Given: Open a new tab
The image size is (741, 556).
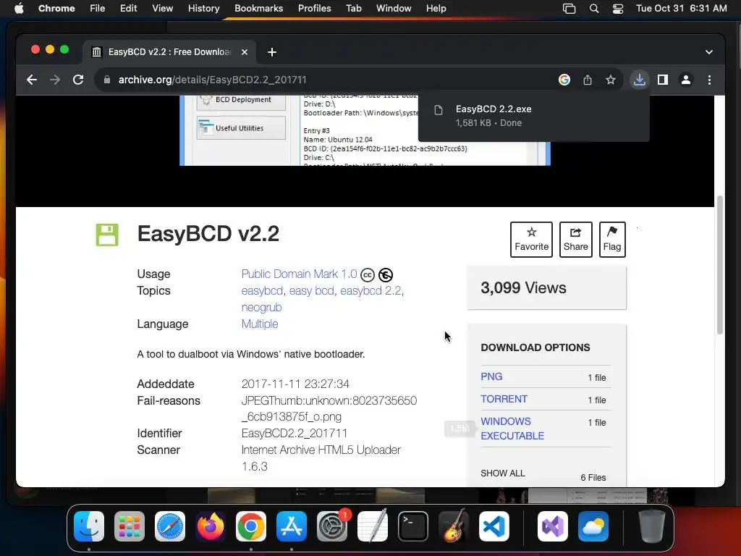Looking at the screenshot, I should click(x=272, y=52).
